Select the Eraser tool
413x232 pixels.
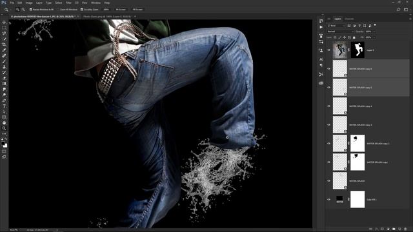(x=4, y=78)
